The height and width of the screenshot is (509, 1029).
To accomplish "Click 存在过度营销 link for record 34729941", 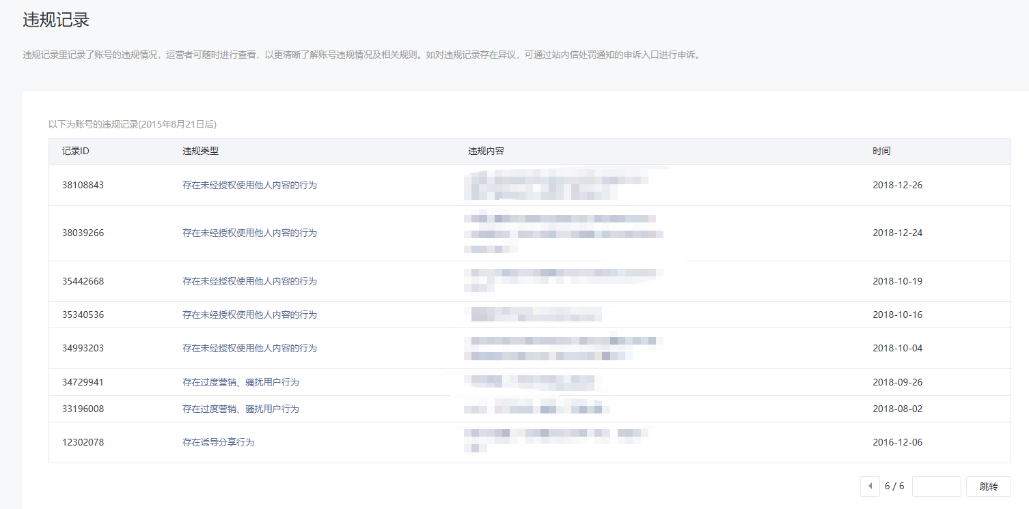I will point(241,382).
